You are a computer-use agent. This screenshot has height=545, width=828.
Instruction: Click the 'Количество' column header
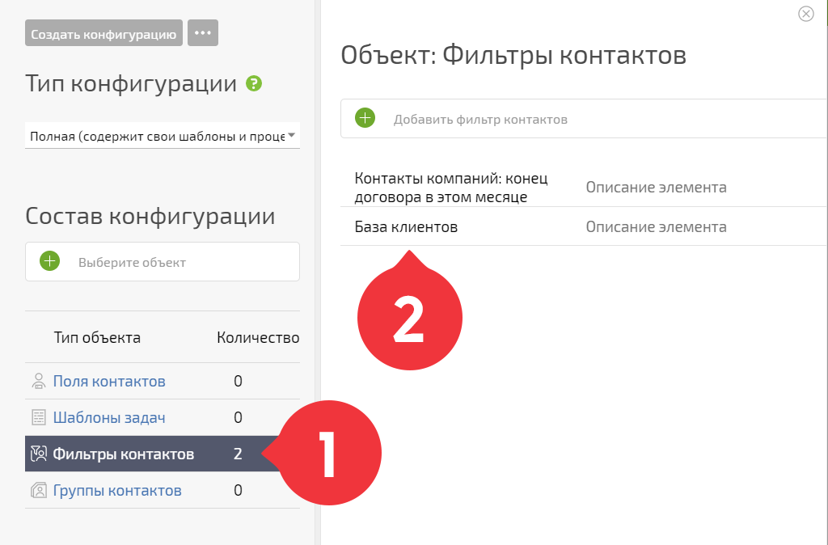tap(258, 337)
